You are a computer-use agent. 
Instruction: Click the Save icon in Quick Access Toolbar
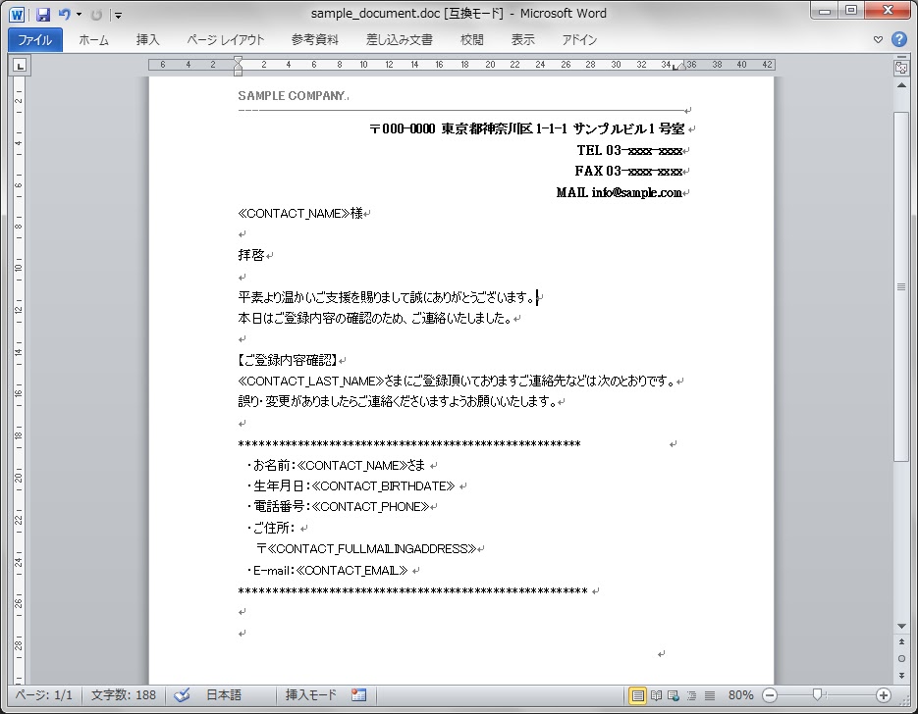coord(44,13)
